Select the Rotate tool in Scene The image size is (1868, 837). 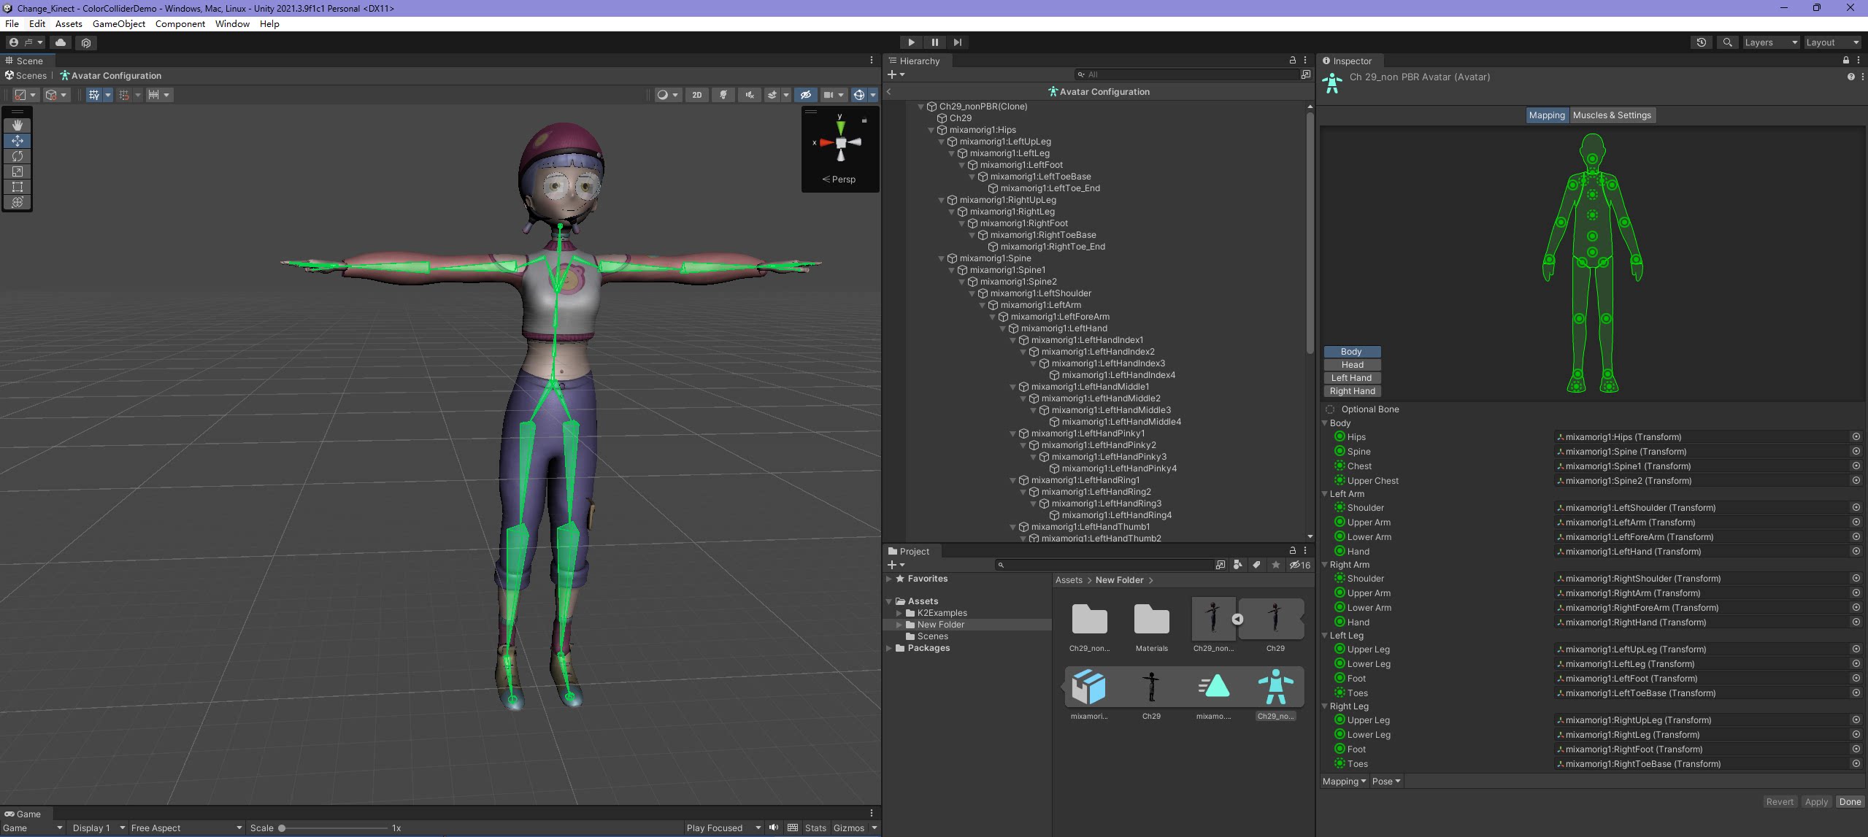coord(18,156)
